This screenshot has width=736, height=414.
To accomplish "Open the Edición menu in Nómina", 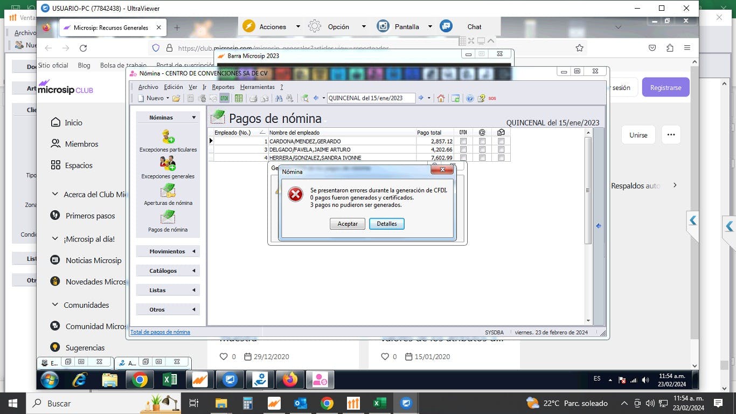I will pyautogui.click(x=173, y=87).
